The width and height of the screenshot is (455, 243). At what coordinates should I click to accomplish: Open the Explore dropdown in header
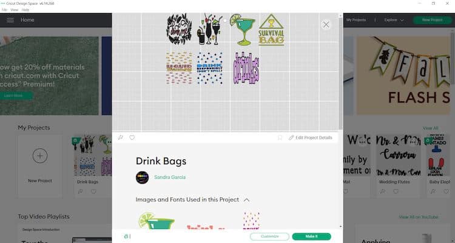[394, 20]
